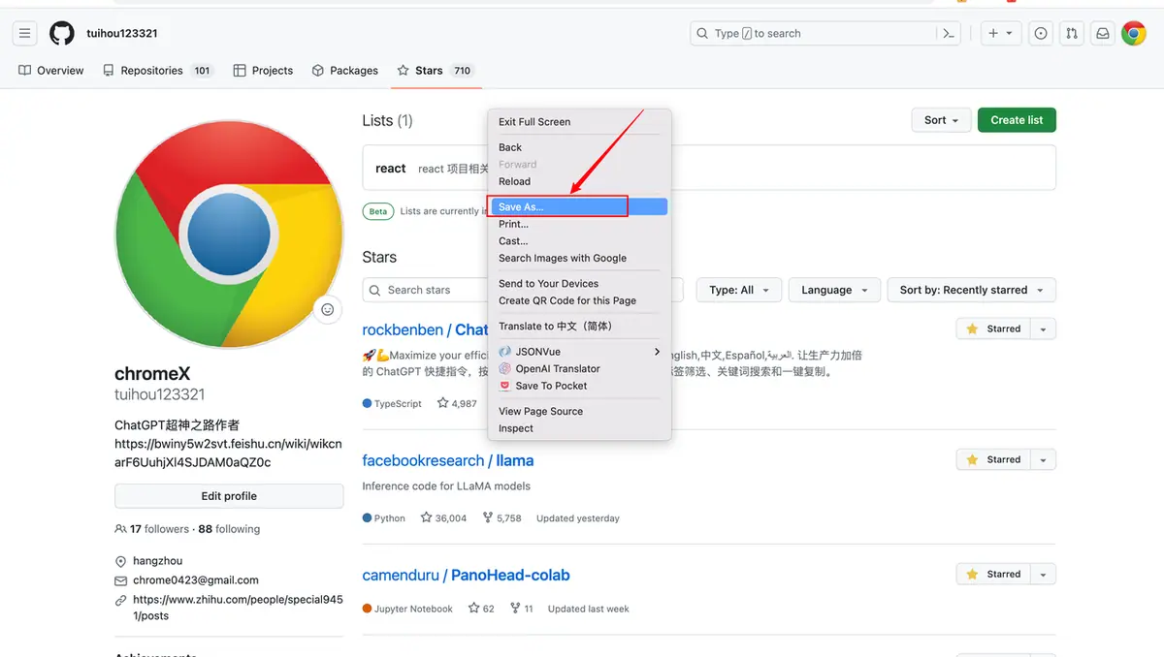Toggle the Starred button for camenduru/PanoHead-colab
1164x657 pixels.
992,574
